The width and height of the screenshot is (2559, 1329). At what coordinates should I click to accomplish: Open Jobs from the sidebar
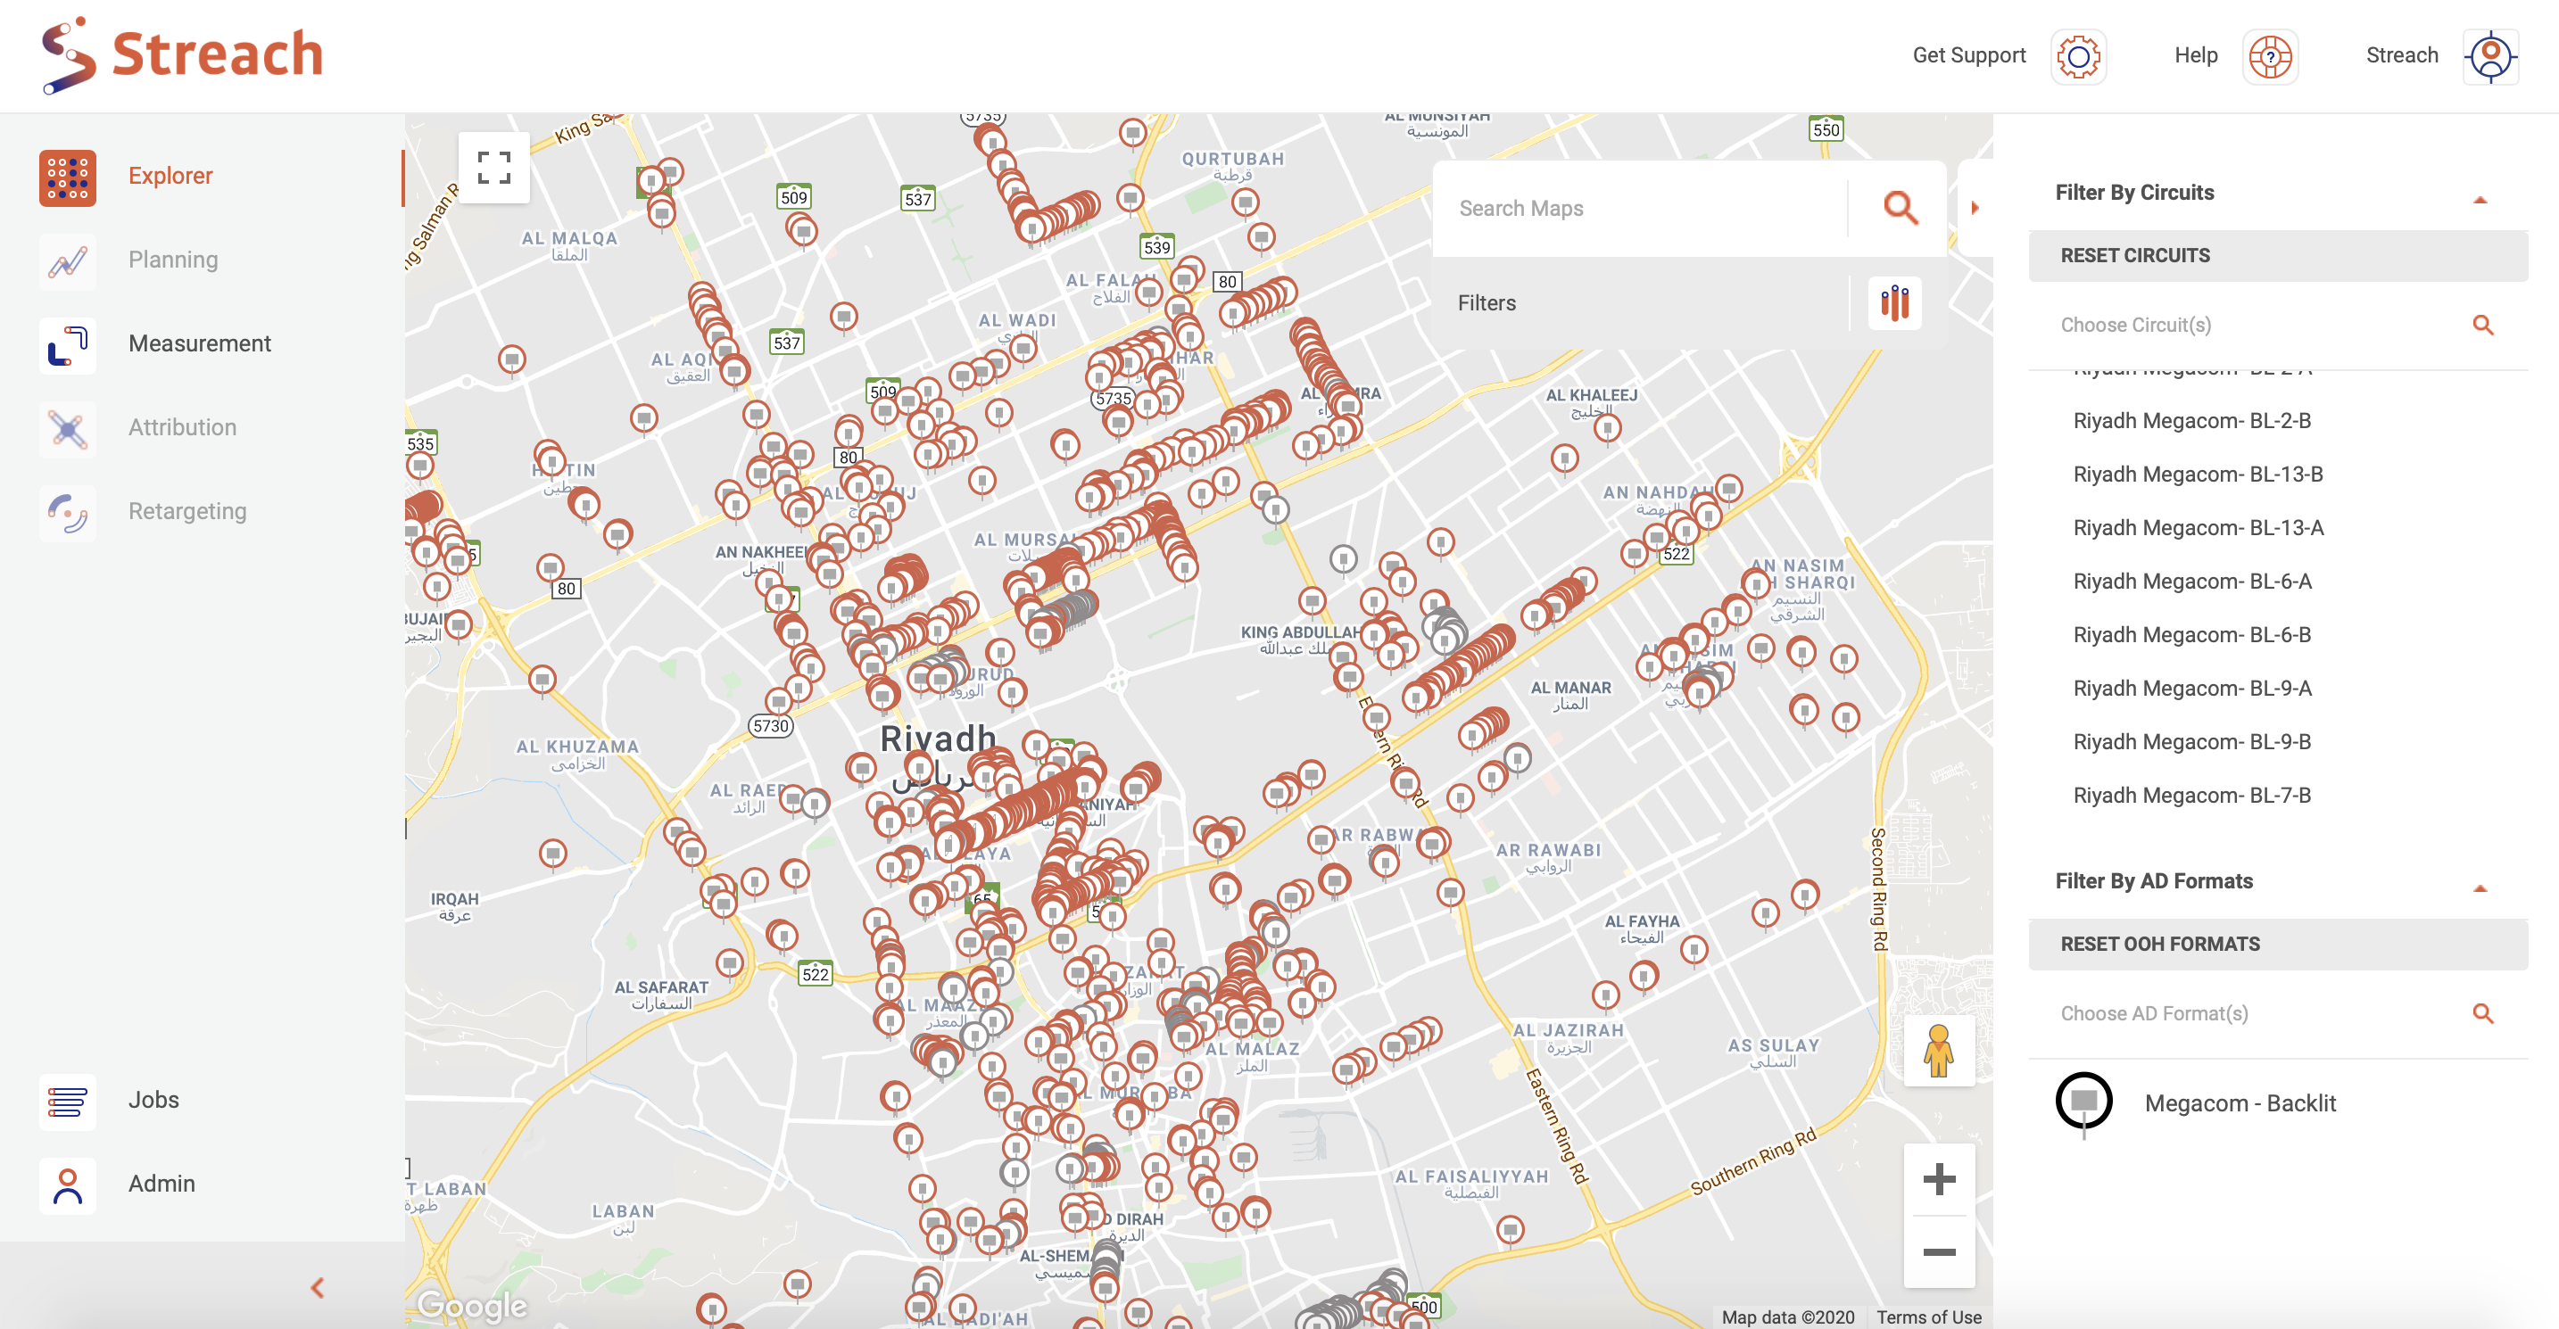click(x=153, y=1101)
